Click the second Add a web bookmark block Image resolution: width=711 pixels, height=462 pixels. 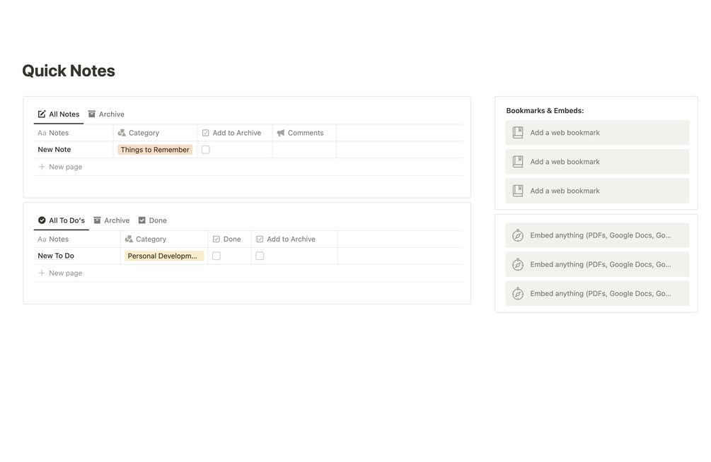click(x=597, y=162)
